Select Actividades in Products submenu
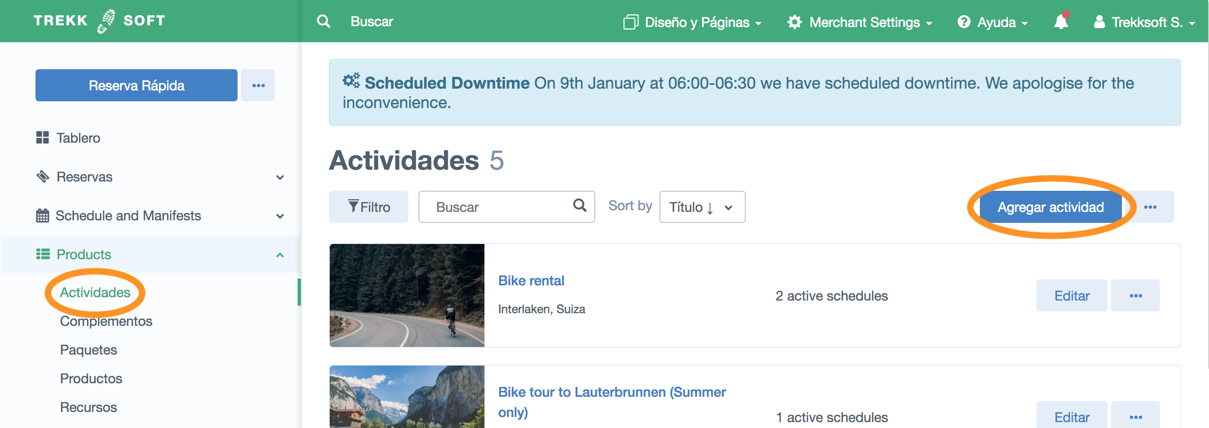Viewport: 1209px width, 428px height. pyautogui.click(x=95, y=292)
